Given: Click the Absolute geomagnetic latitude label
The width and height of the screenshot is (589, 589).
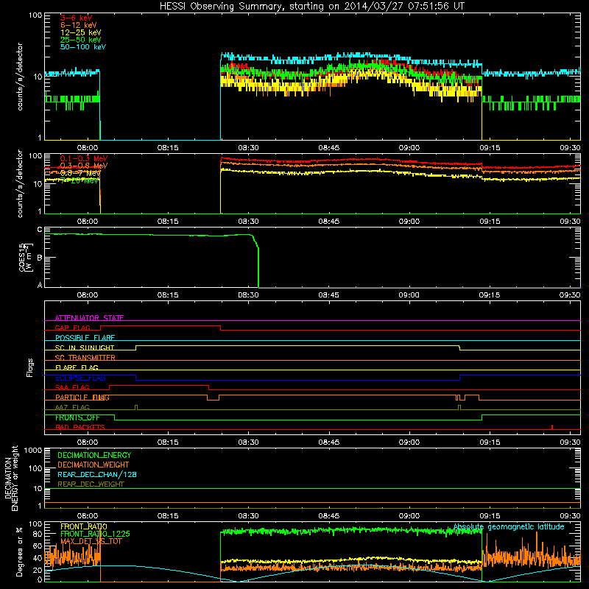Looking at the screenshot, I should [509, 527].
